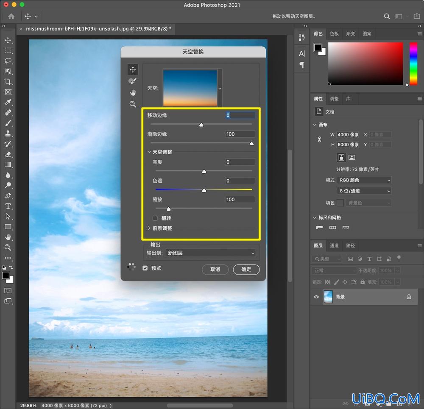Click the 取消 cancel button

coord(215,269)
